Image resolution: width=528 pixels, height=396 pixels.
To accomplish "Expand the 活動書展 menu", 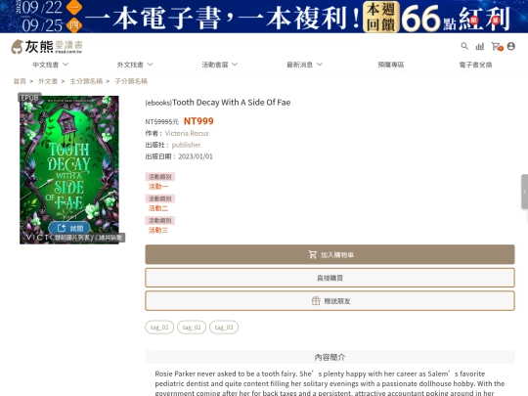I will click(x=220, y=65).
